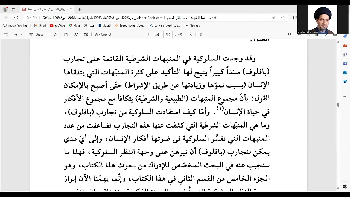
Task: Click the scrollbar up arrow
Action: tap(338, 42)
